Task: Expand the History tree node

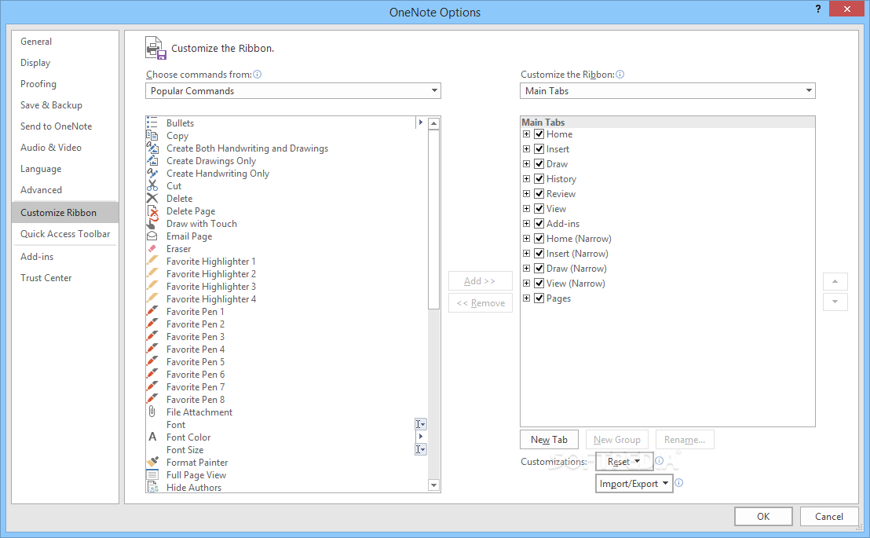Action: [x=527, y=179]
